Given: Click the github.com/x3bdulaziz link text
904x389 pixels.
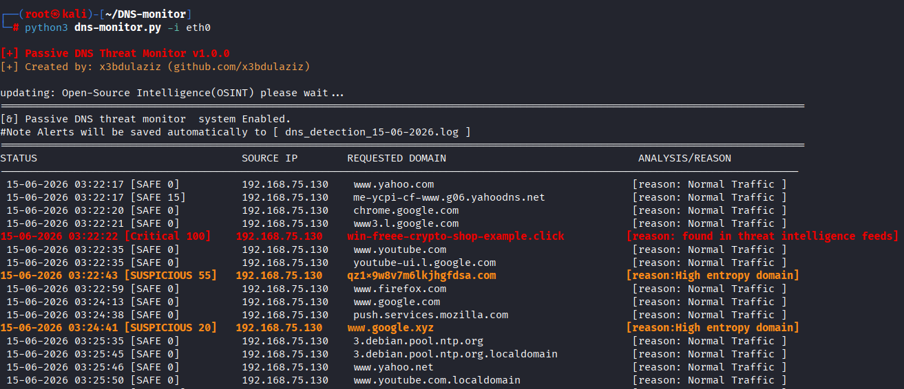Looking at the screenshot, I should (x=238, y=67).
